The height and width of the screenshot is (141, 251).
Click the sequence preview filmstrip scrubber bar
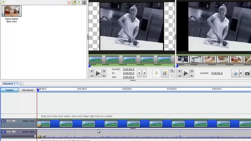click(x=214, y=61)
